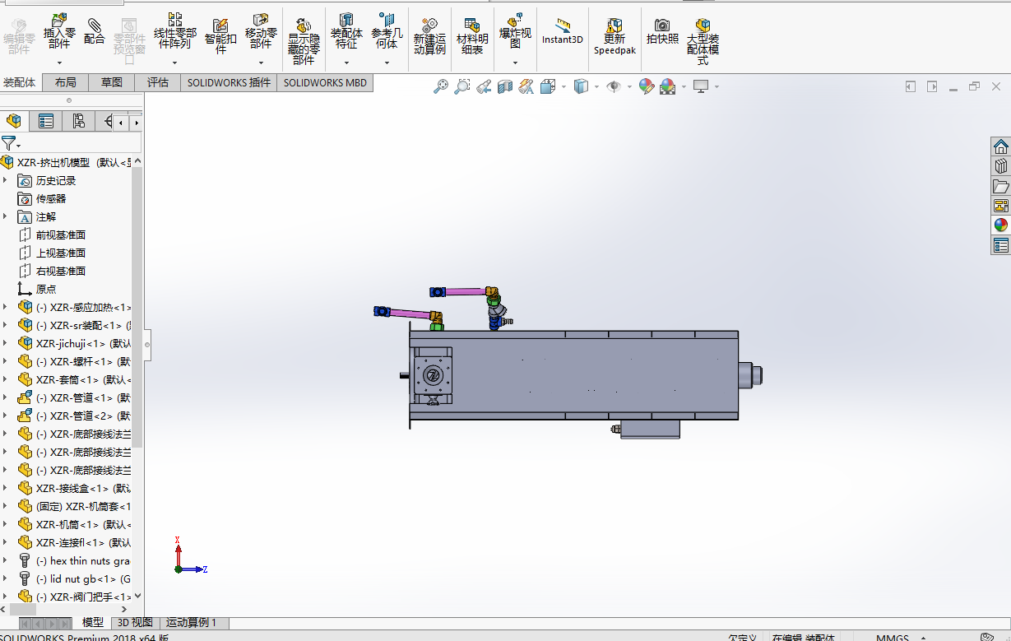Open SOLIDWORKS MBD tab

pos(325,82)
